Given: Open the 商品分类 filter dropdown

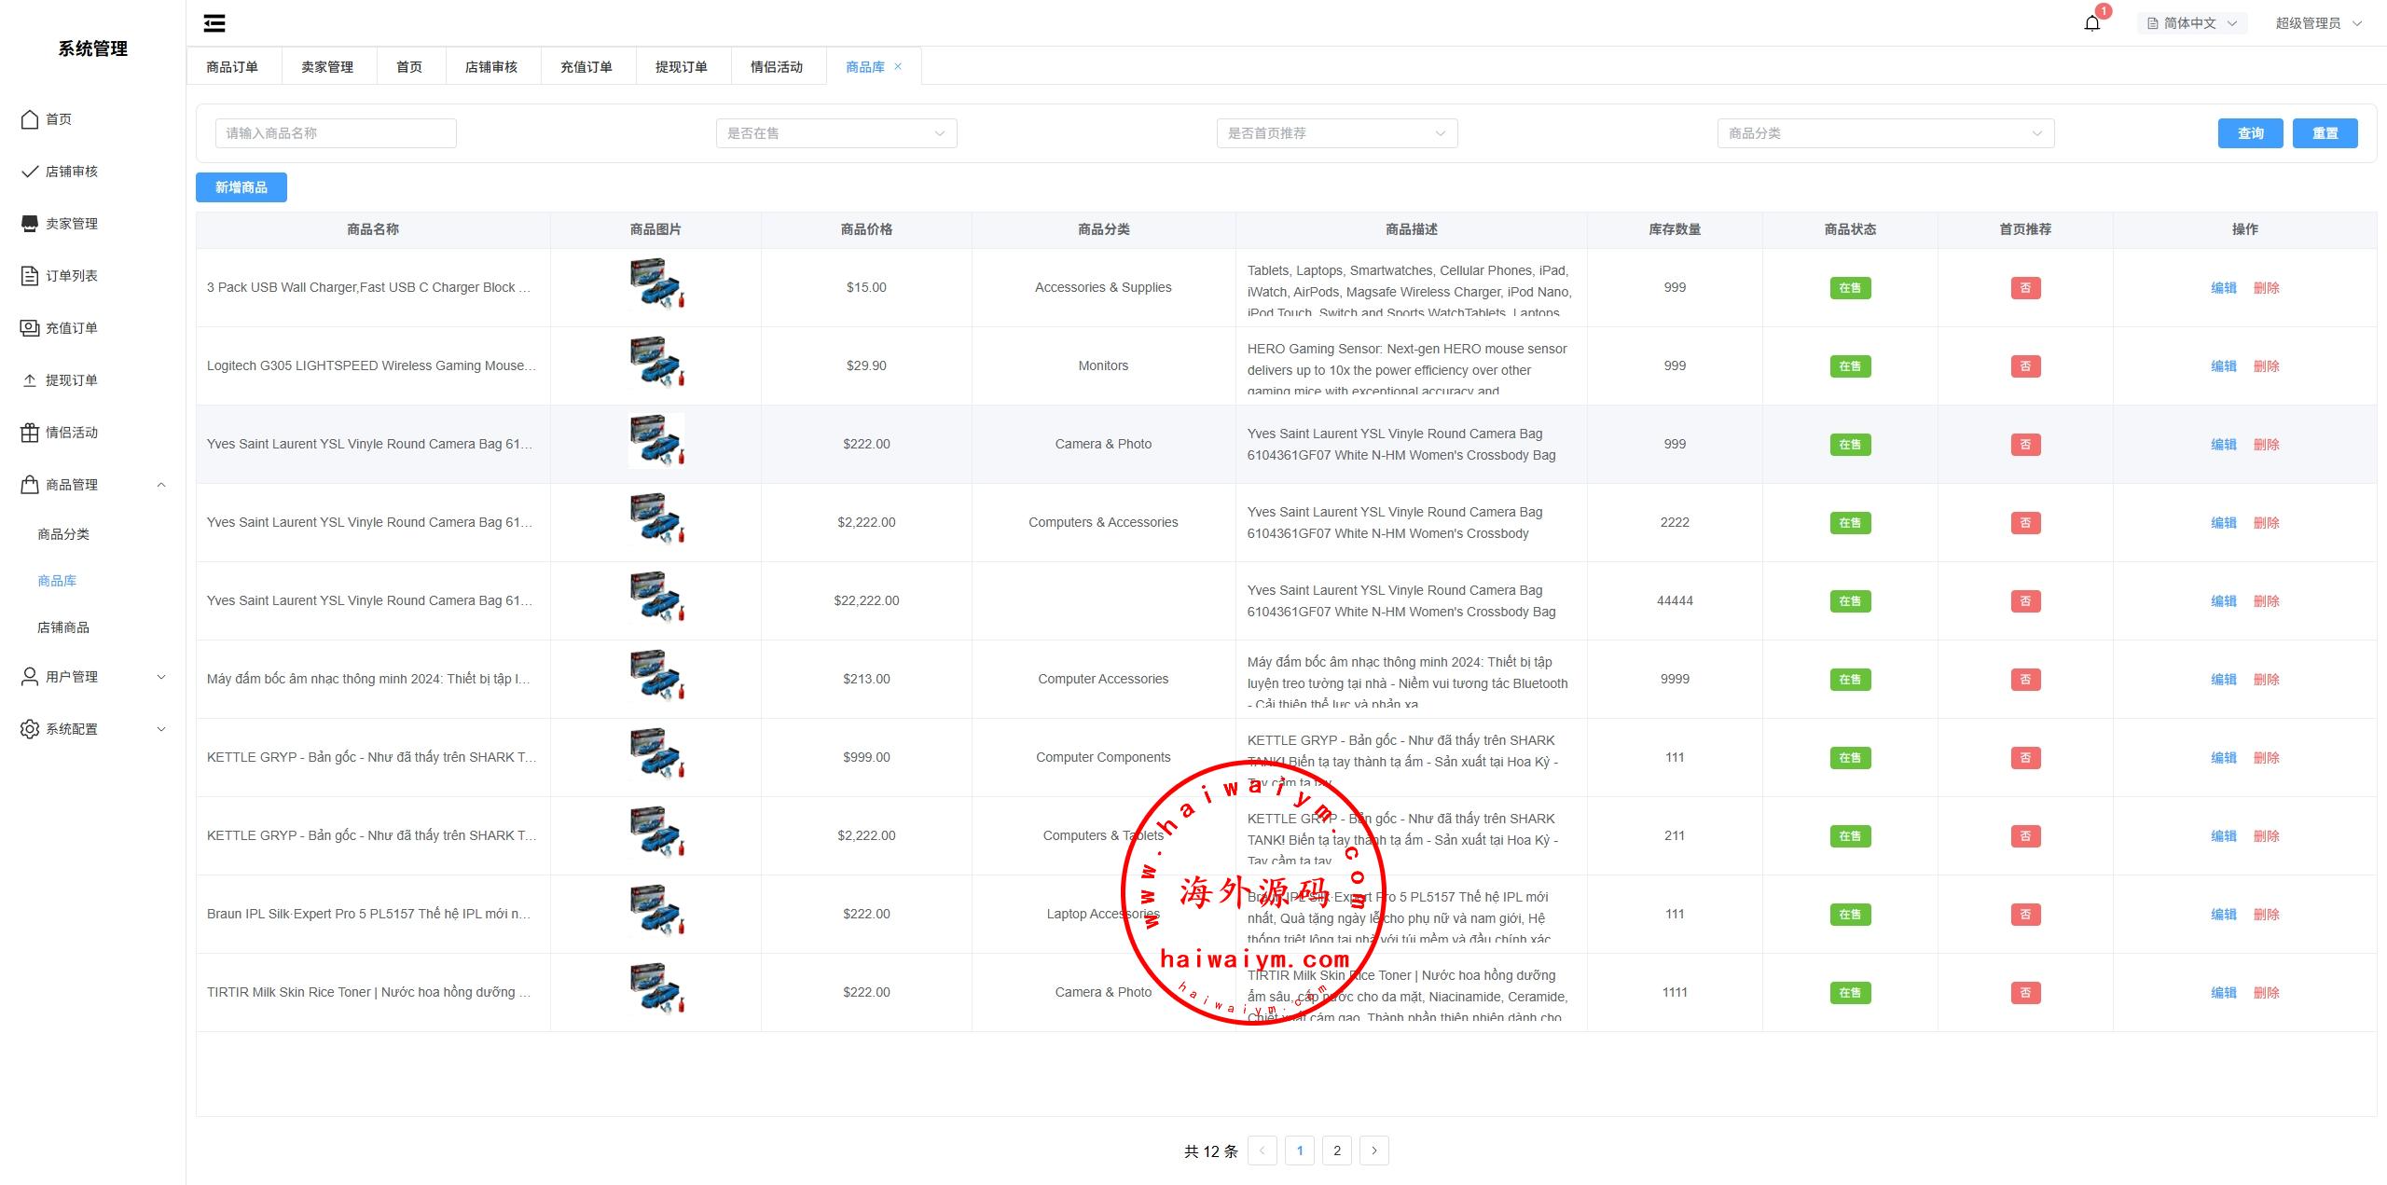Looking at the screenshot, I should point(1885,133).
